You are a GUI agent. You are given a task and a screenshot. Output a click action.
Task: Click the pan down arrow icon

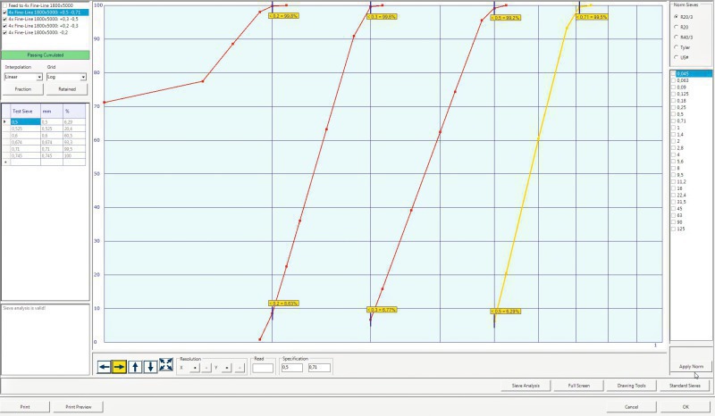(150, 367)
